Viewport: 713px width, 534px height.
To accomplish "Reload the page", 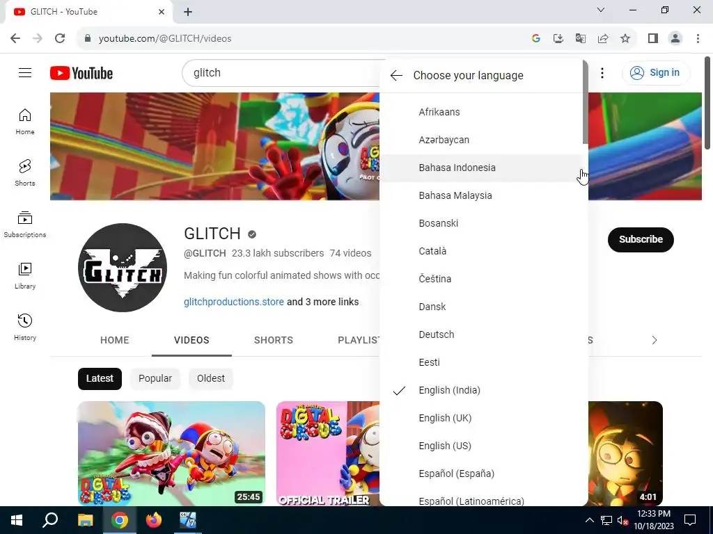I will click(x=60, y=38).
